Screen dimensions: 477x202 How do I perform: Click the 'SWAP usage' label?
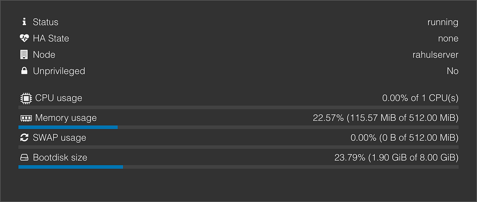pos(60,138)
